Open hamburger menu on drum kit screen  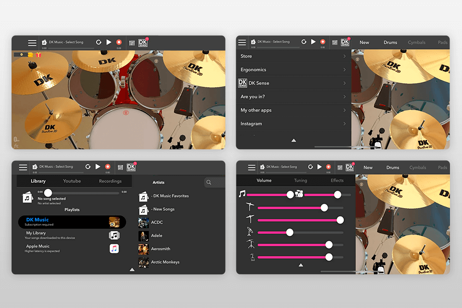(x=32, y=43)
